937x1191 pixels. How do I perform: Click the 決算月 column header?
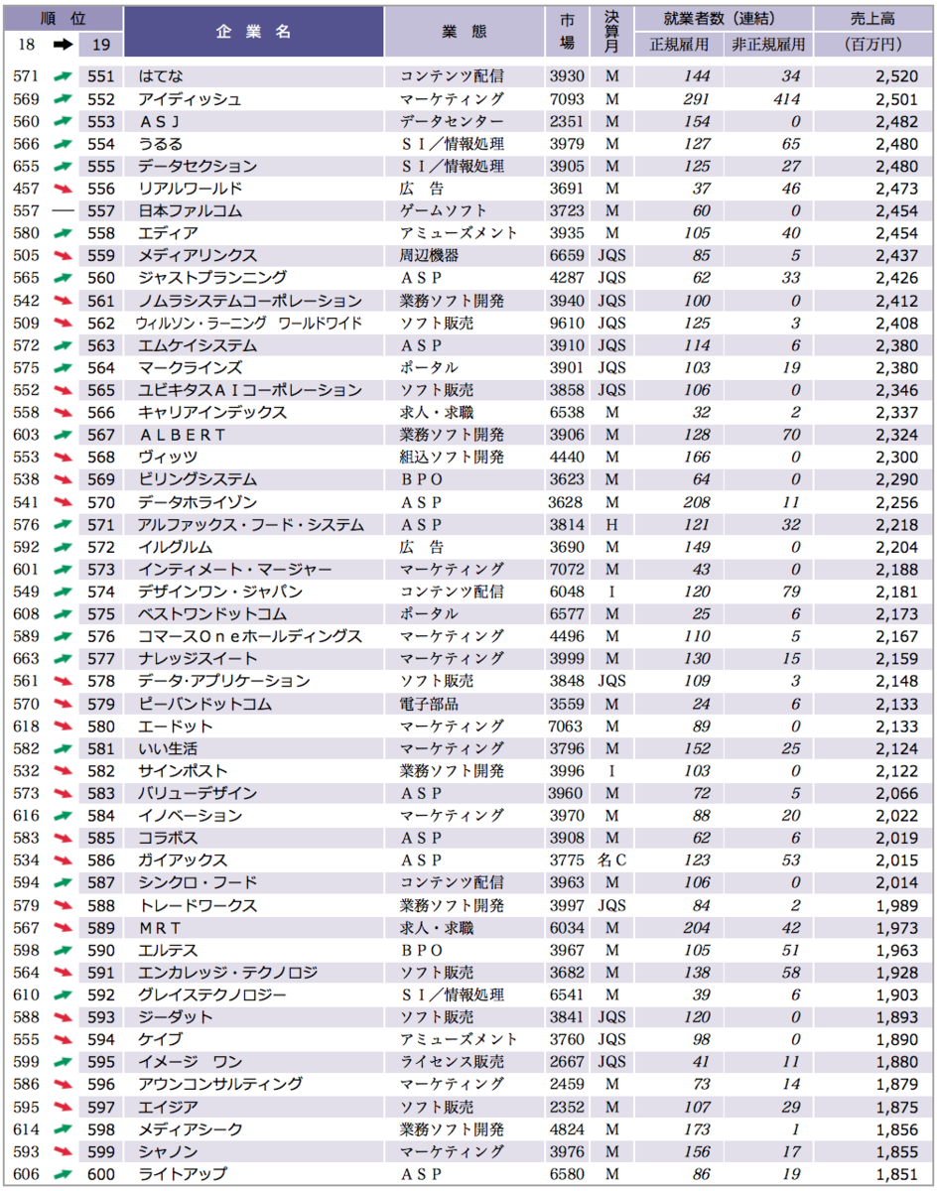[x=612, y=32]
